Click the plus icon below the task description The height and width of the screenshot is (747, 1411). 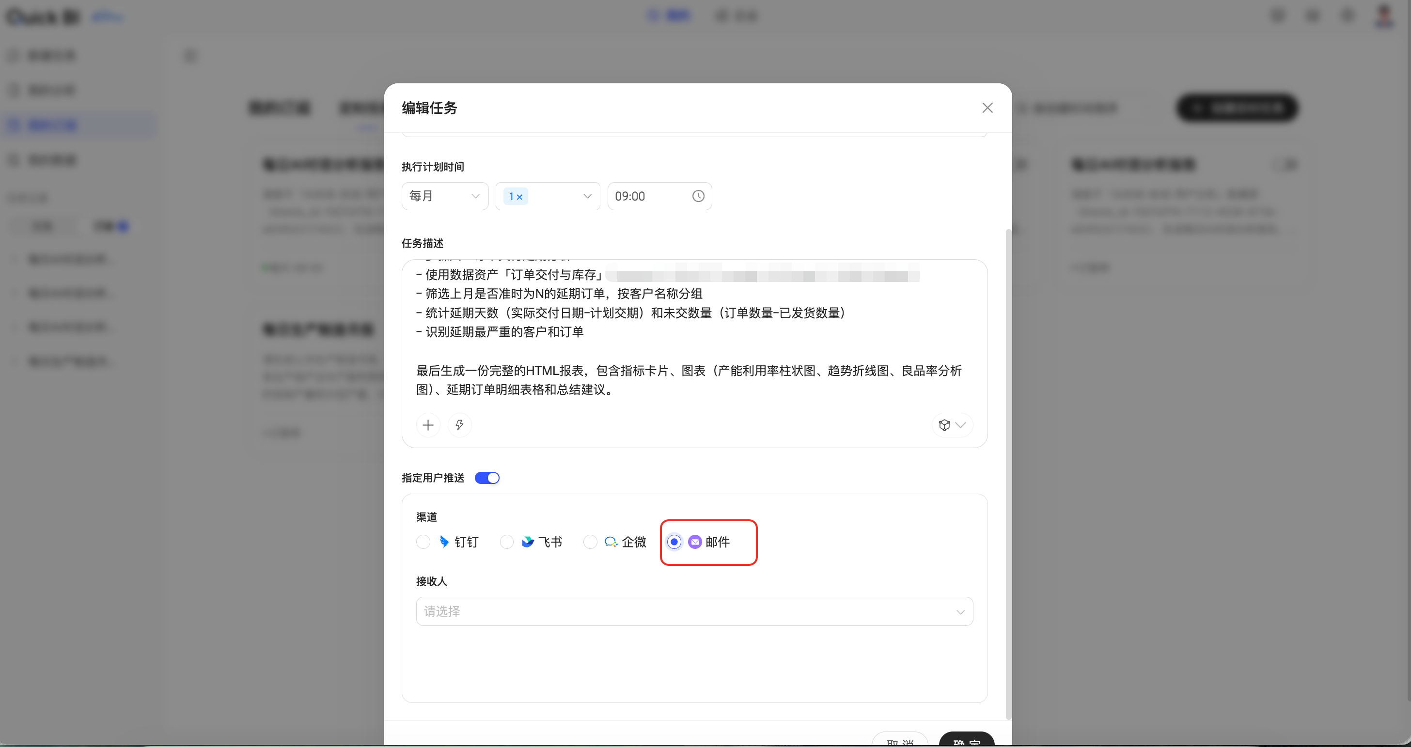428,425
